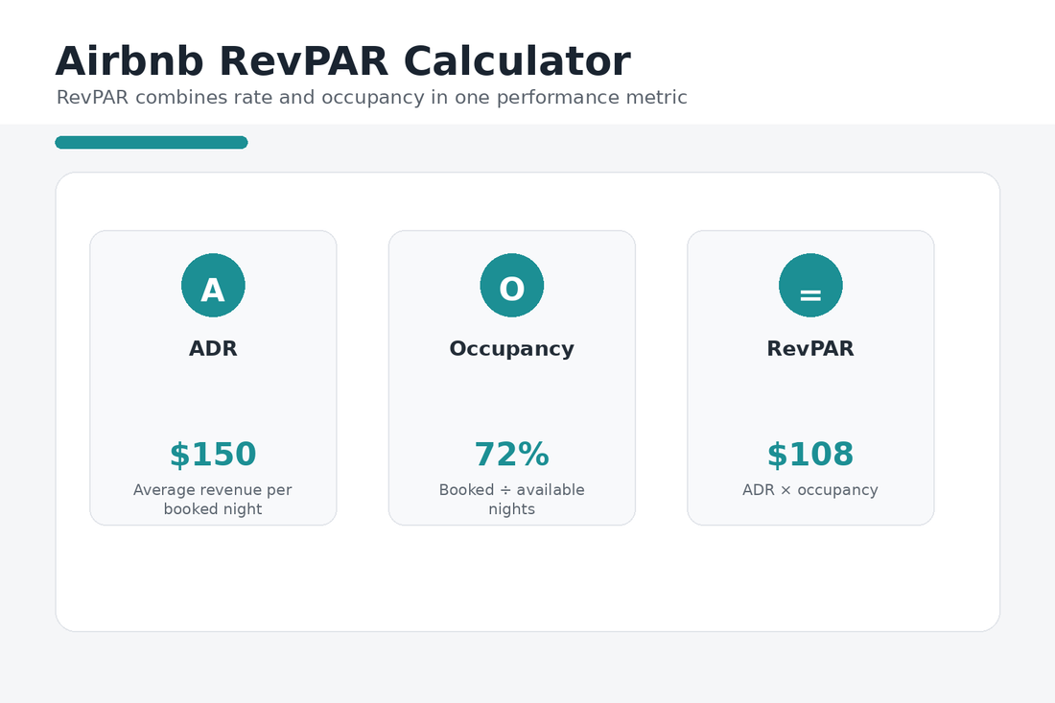The width and height of the screenshot is (1055, 703).
Task: Click the teal 'A' circle icon
Action: [x=213, y=285]
